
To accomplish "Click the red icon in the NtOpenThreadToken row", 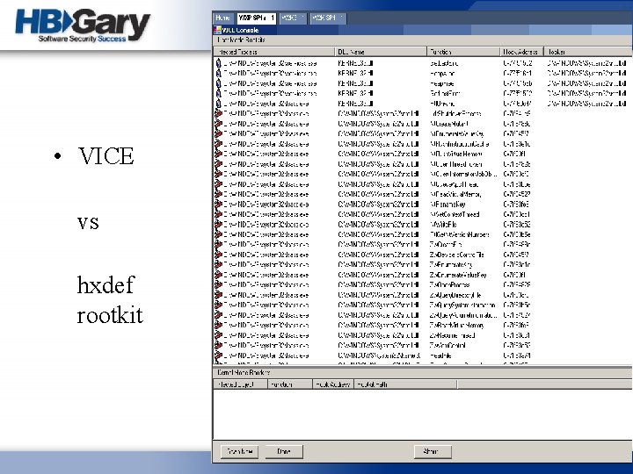I will pyautogui.click(x=218, y=164).
